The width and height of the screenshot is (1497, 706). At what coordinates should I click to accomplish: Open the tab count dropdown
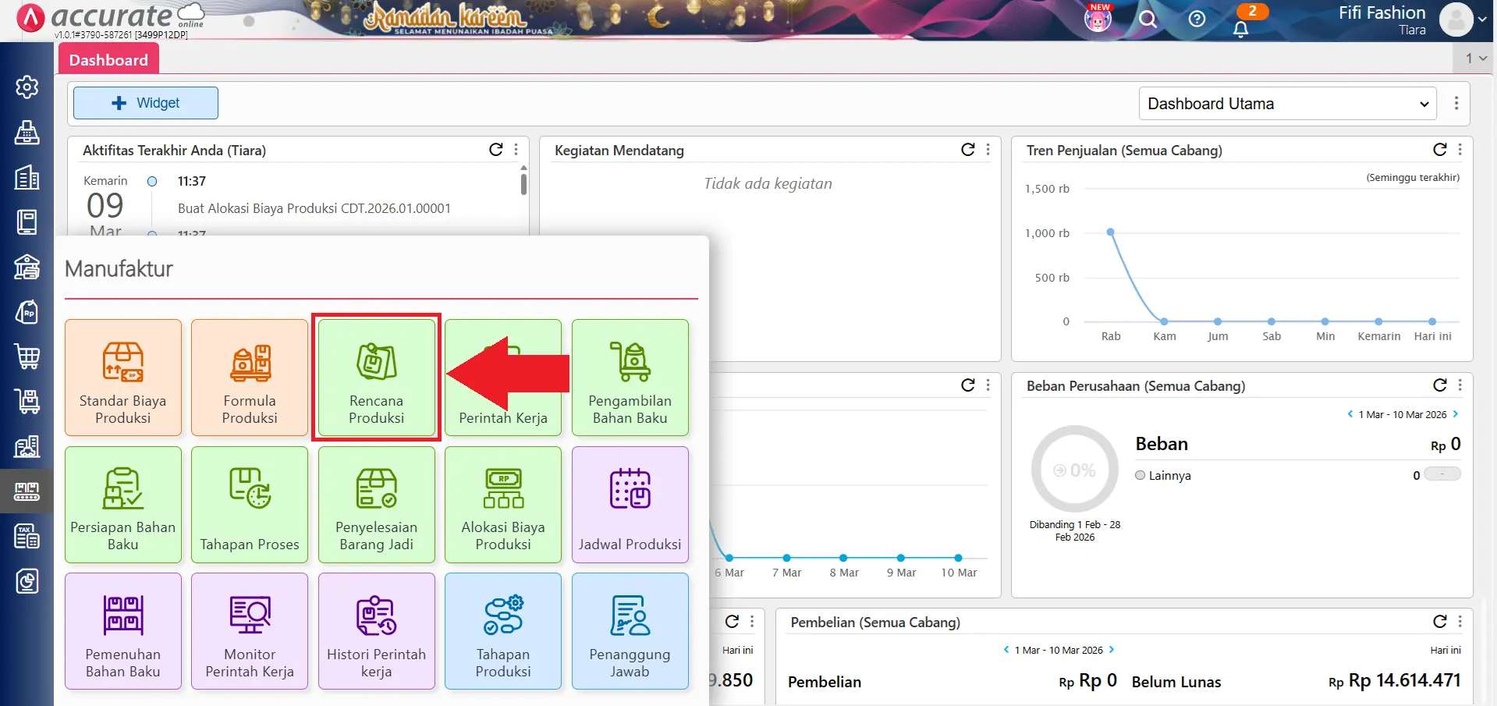tap(1475, 58)
